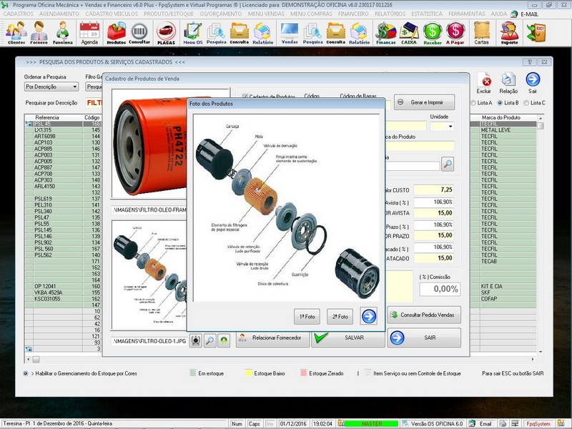Open the Funciona employees icon
Image resolution: width=572 pixels, height=429 pixels.
point(63,32)
